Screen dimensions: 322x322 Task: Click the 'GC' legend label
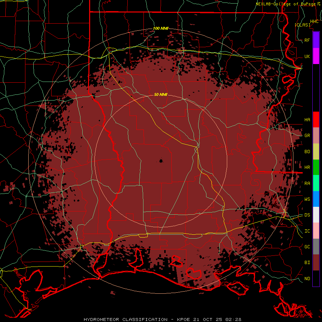pyautogui.click(x=307, y=247)
